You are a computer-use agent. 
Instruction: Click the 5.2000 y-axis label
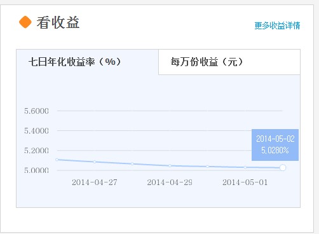coord(36,151)
